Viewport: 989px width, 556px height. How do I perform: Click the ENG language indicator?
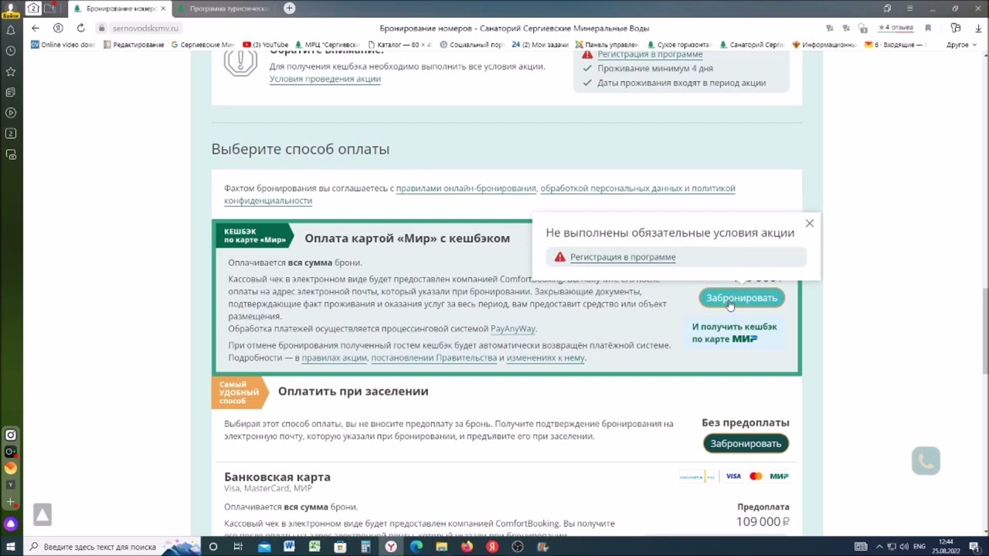point(919,547)
